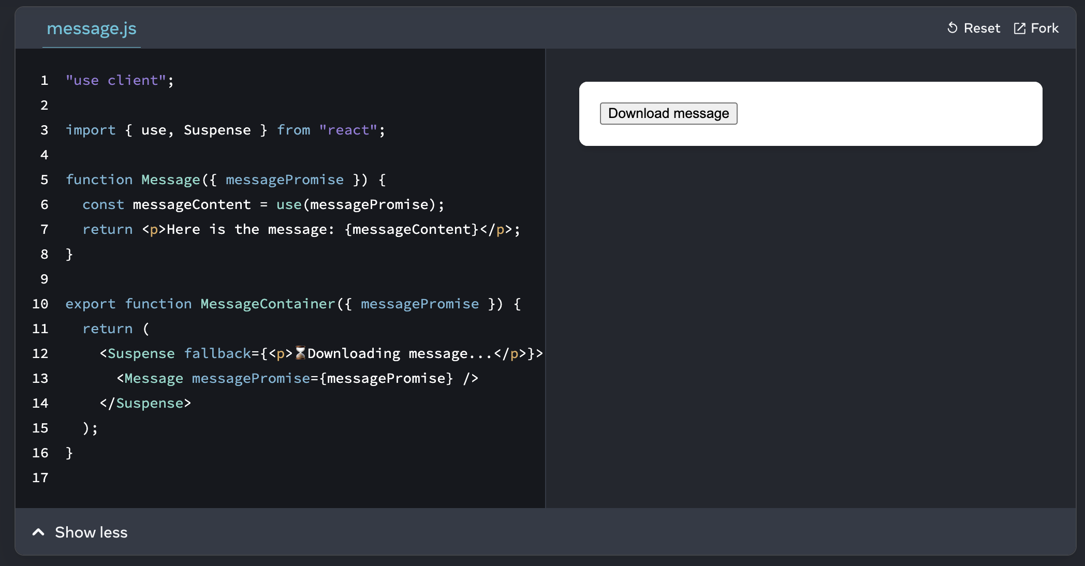The height and width of the screenshot is (566, 1085).
Task: Click the closing </Suspense> tag
Action: click(x=145, y=404)
